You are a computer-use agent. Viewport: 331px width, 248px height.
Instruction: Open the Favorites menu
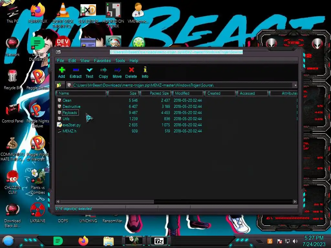point(102,60)
